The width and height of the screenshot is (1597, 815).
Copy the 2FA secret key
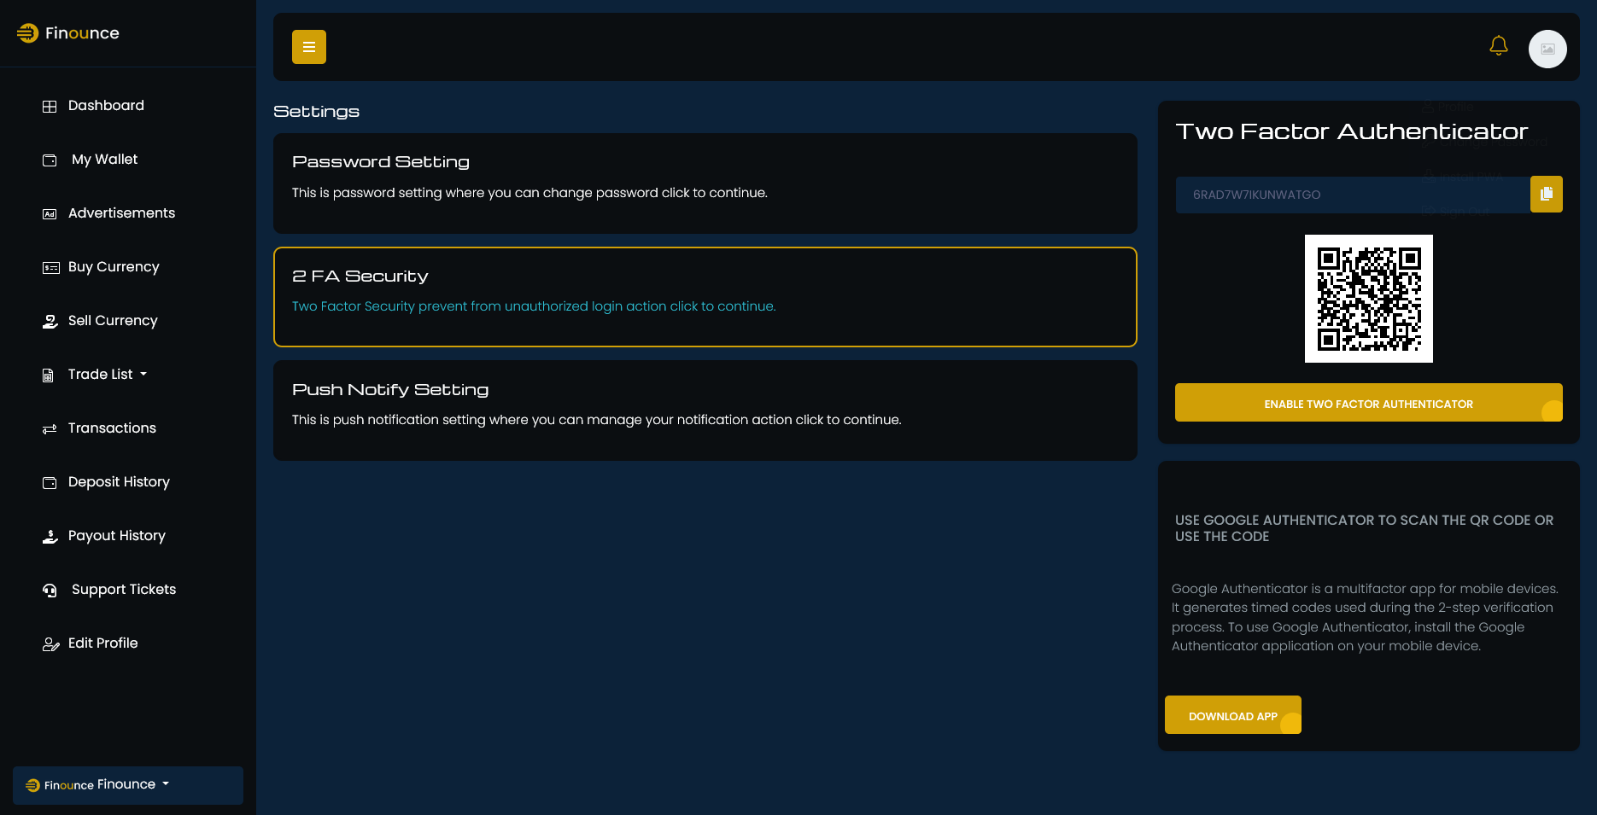pos(1547,194)
